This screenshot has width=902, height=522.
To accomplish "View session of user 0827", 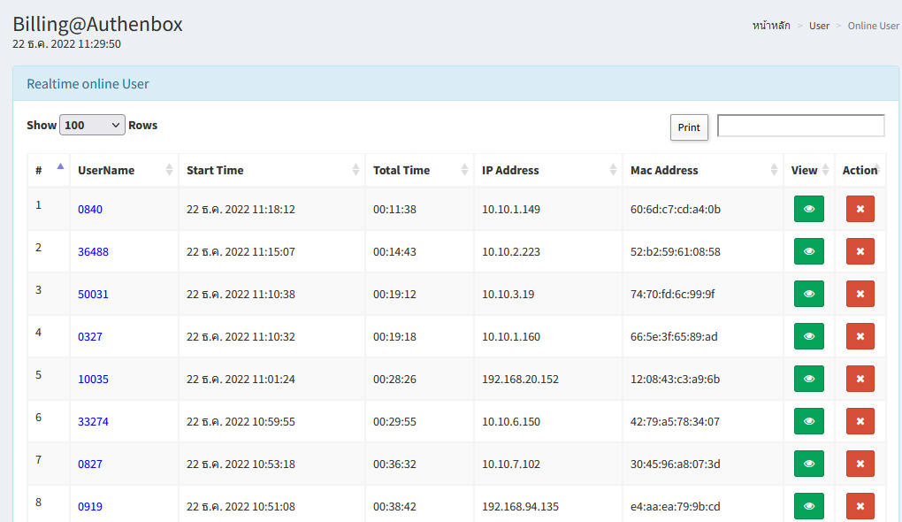I will click(808, 464).
